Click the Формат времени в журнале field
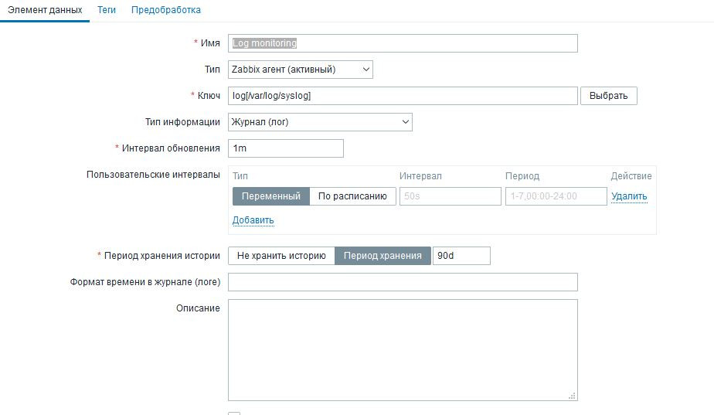The width and height of the screenshot is (714, 415). click(403, 282)
